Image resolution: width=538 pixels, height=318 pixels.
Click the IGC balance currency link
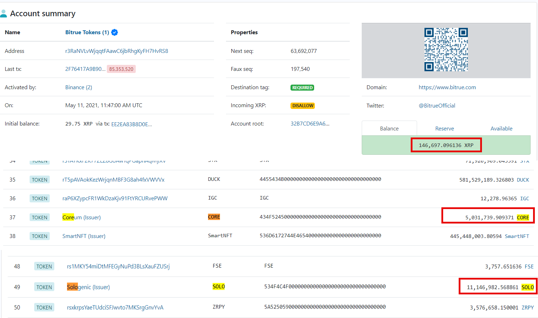tap(525, 198)
